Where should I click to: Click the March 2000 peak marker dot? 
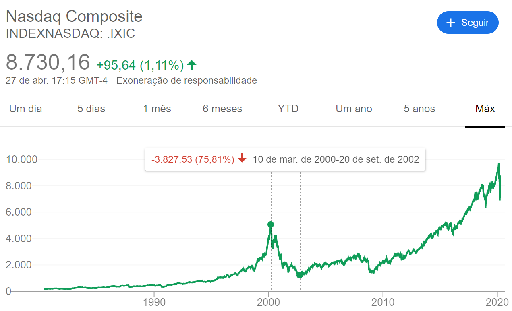271,224
